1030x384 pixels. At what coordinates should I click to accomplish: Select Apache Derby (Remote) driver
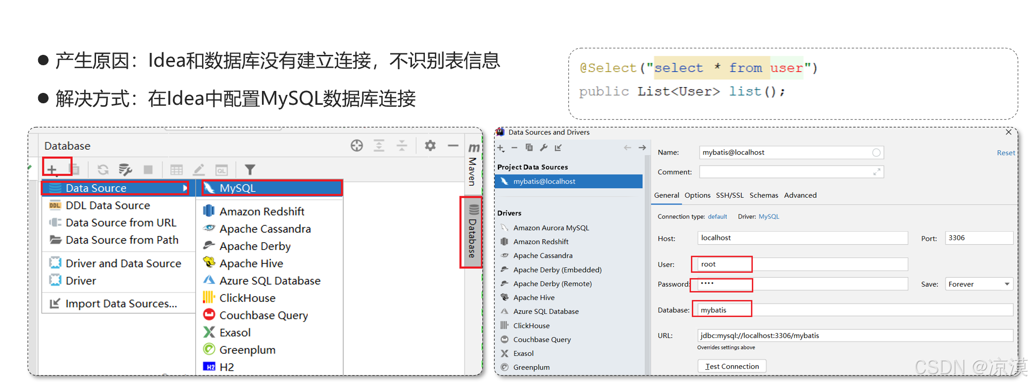click(552, 284)
